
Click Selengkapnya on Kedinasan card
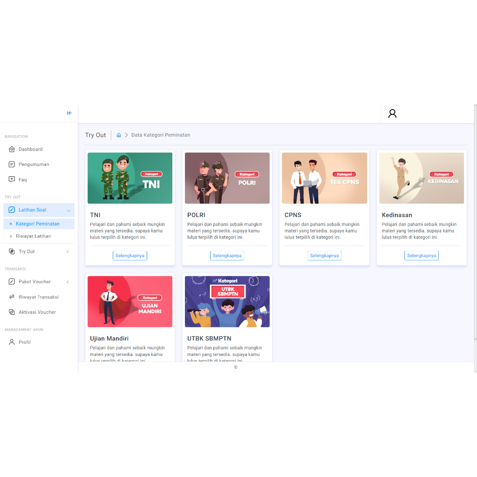click(422, 256)
